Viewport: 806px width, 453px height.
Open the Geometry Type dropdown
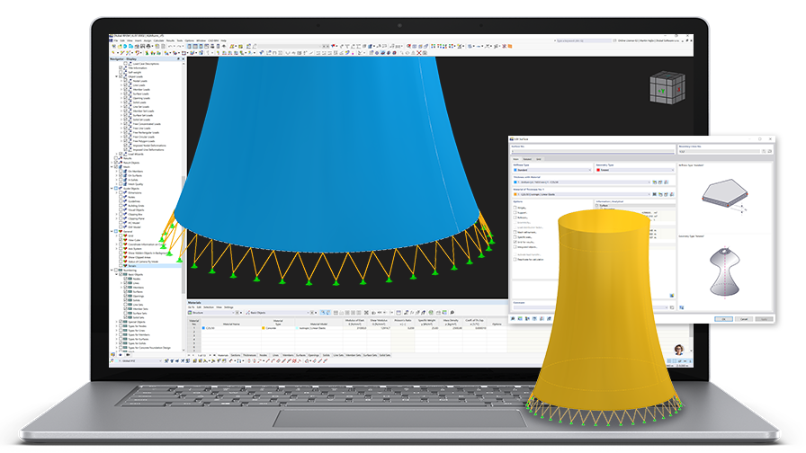pyautogui.click(x=635, y=170)
